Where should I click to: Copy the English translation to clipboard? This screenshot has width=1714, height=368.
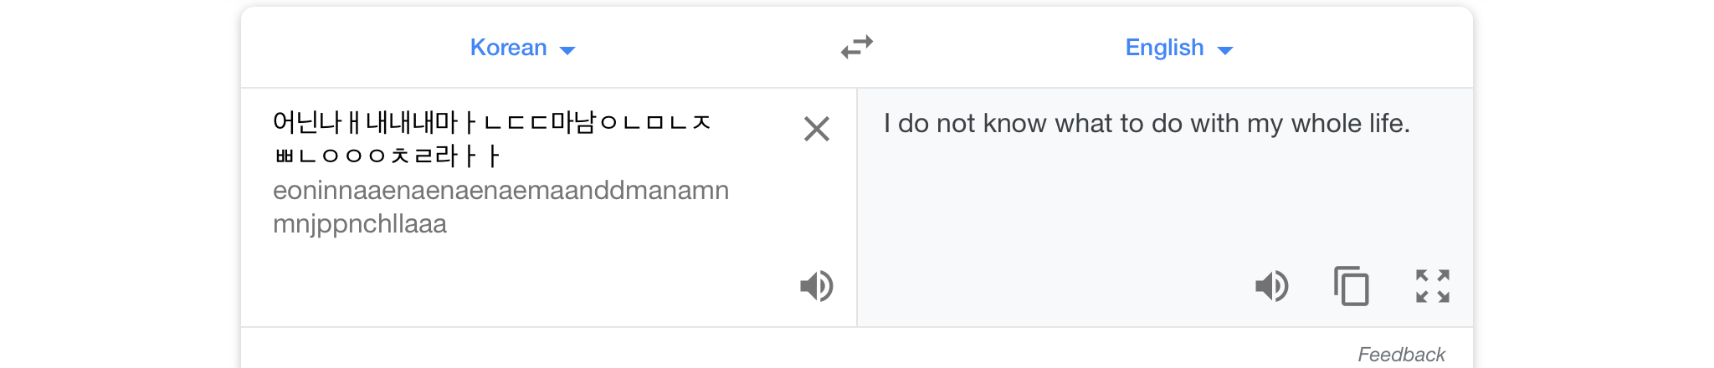tap(1351, 286)
